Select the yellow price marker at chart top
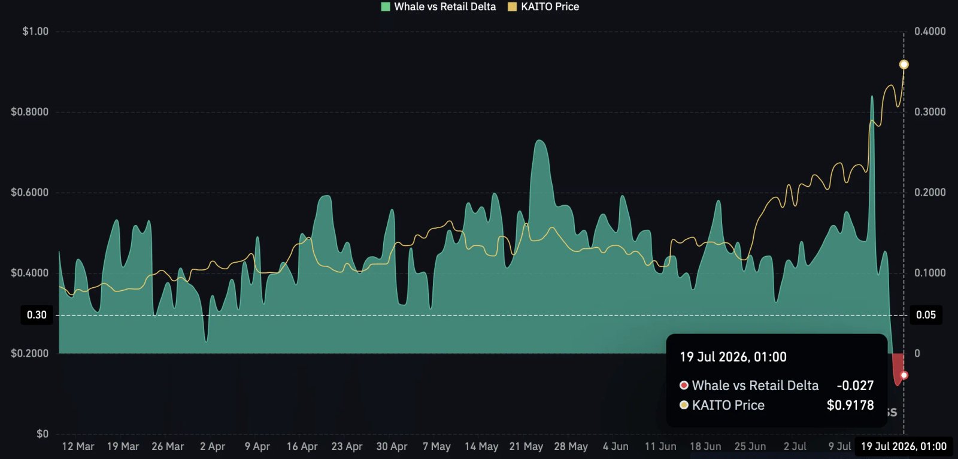Screen dimensions: 958x459 click(x=904, y=65)
